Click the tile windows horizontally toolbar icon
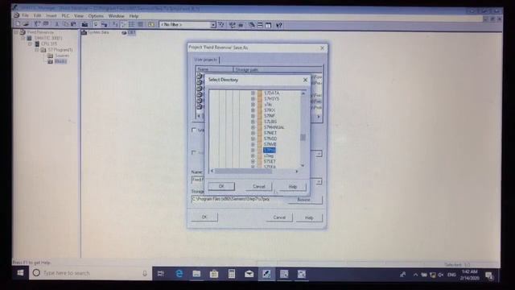This screenshot has width=515, height=290. 260,25
